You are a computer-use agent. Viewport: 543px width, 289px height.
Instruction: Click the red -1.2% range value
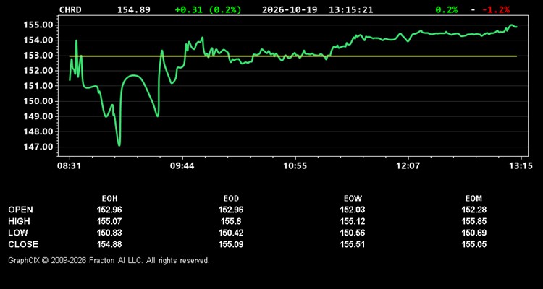(496, 9)
